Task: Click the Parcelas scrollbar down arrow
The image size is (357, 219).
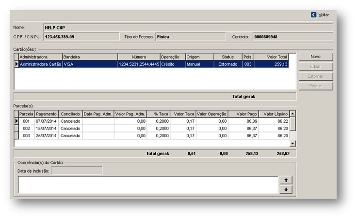Action: pos(292,144)
